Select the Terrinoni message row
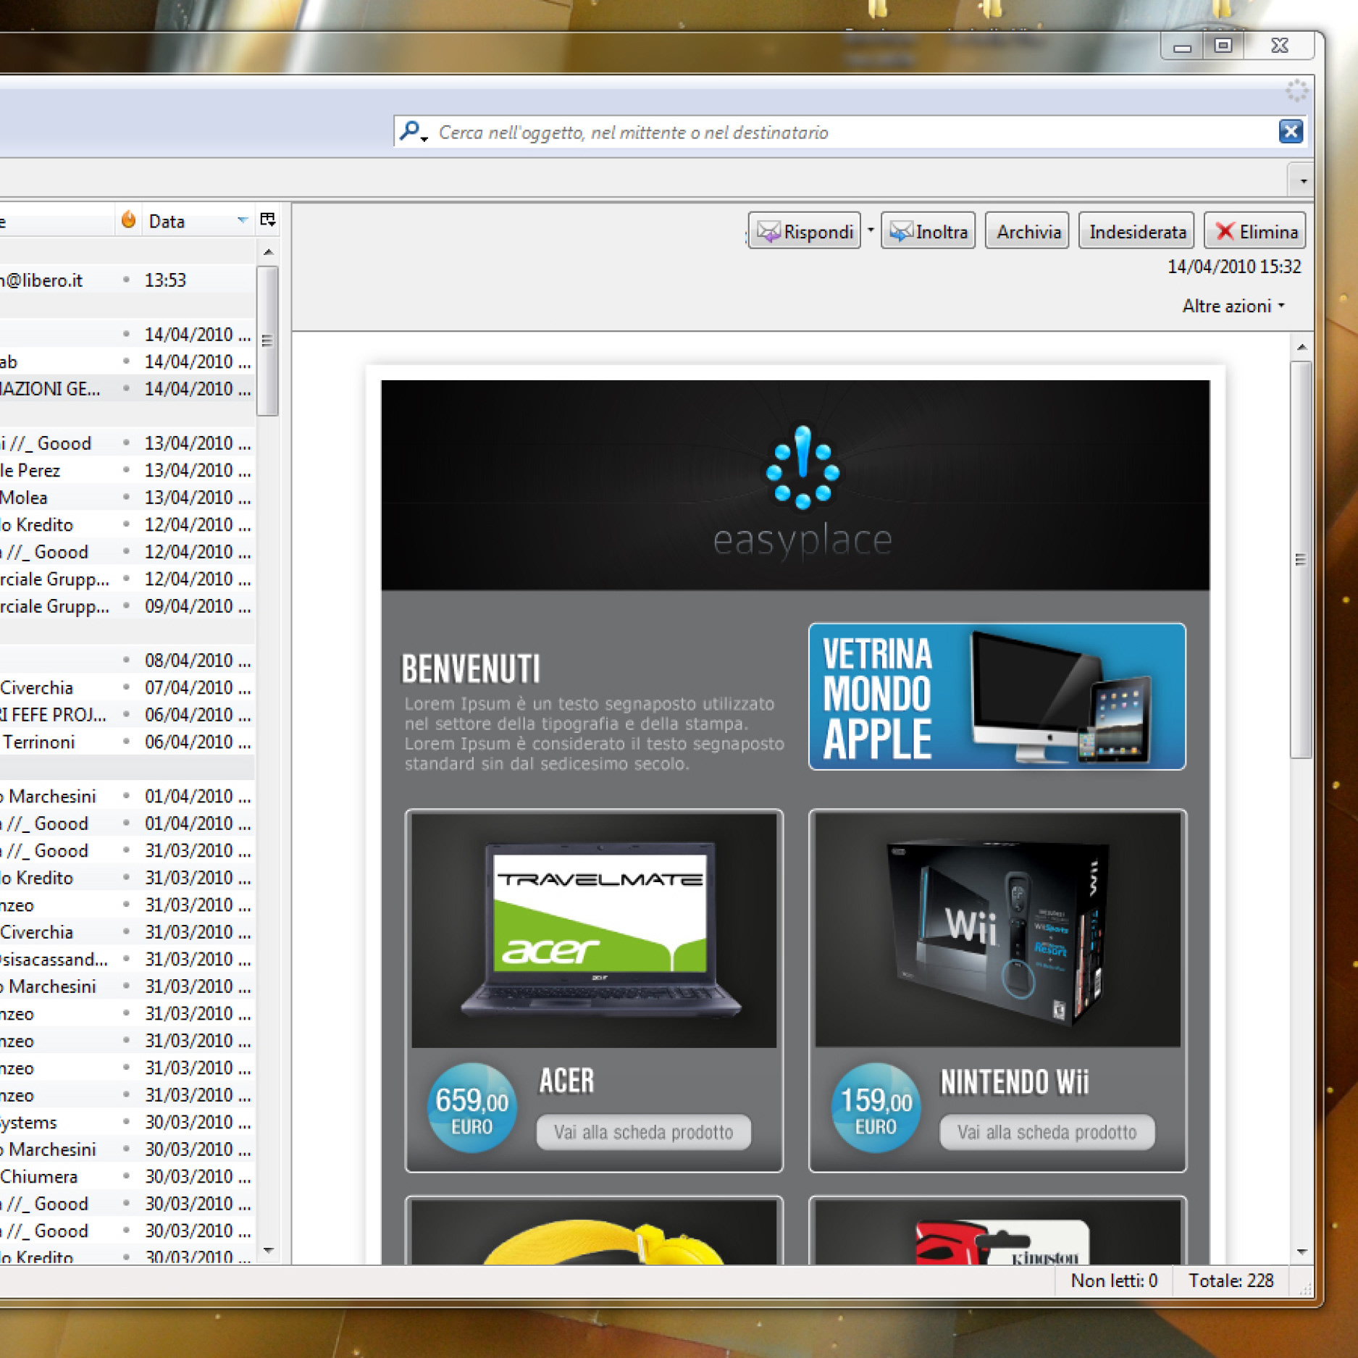1358x1358 pixels. pos(127,742)
